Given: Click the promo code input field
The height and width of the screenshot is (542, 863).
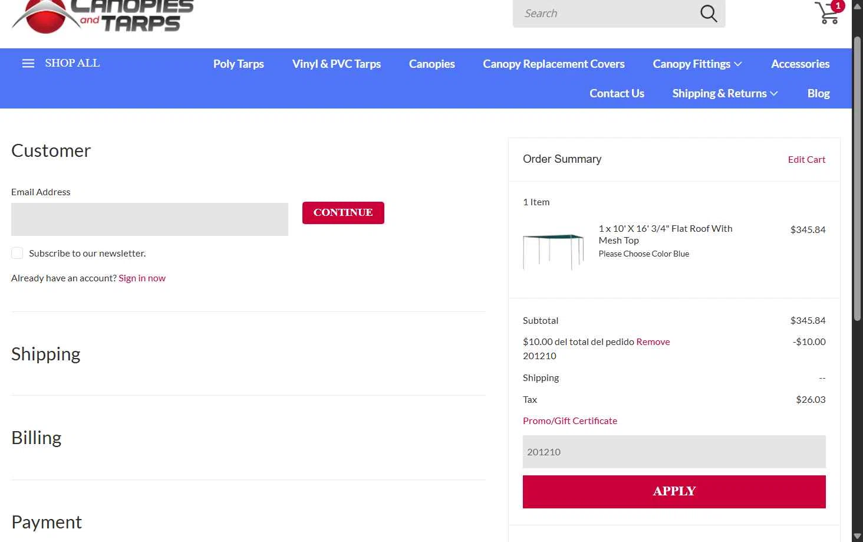Looking at the screenshot, I should pos(674,452).
